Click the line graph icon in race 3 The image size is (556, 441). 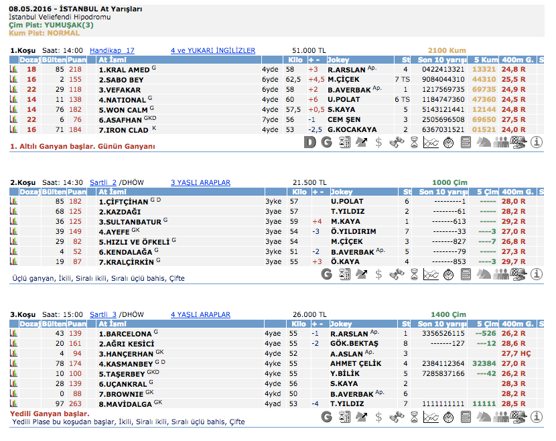[x=431, y=416]
